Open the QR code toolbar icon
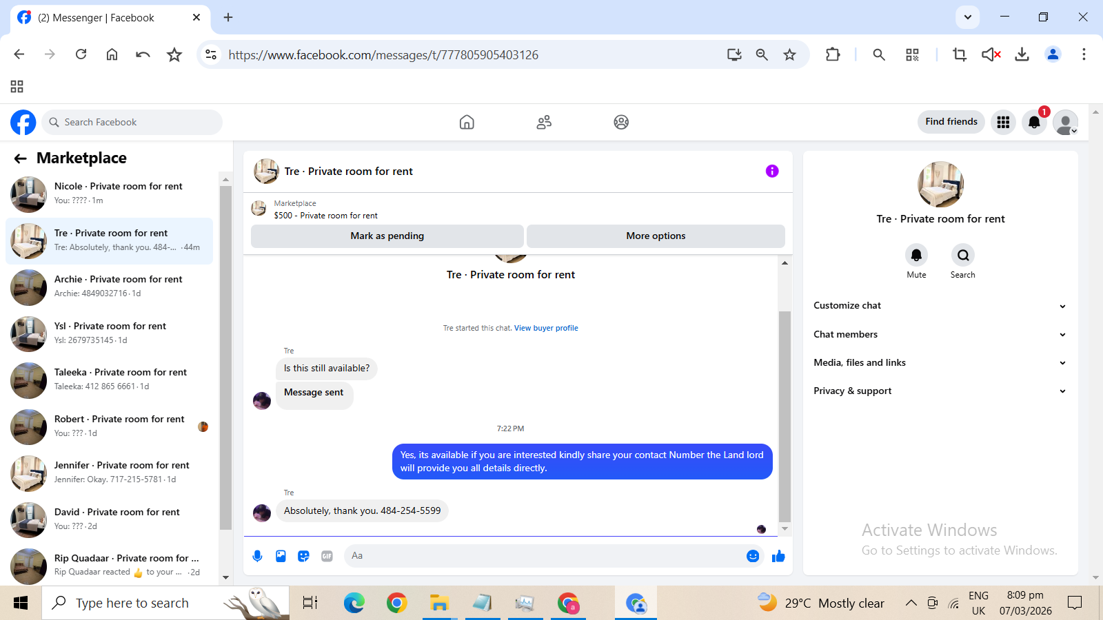The height and width of the screenshot is (620, 1103). tap(912, 54)
